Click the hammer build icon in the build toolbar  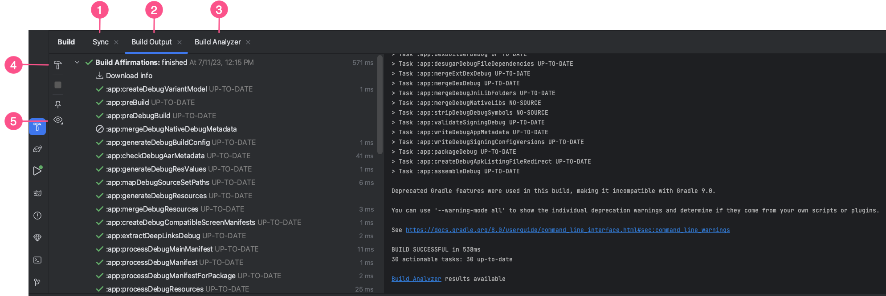point(57,66)
